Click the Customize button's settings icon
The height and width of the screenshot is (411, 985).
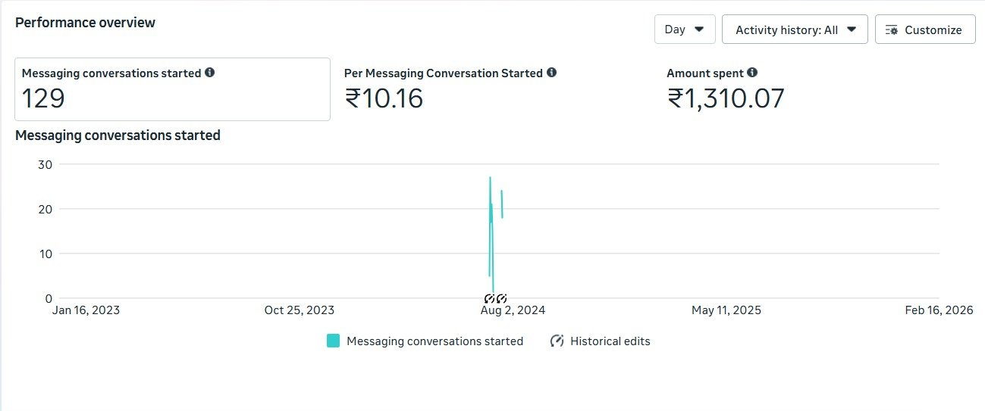coord(892,30)
